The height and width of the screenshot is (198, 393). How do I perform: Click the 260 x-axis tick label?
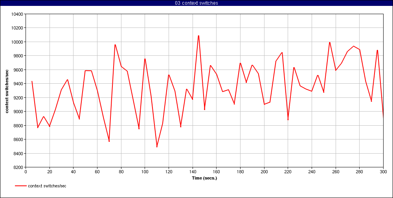point(335,171)
